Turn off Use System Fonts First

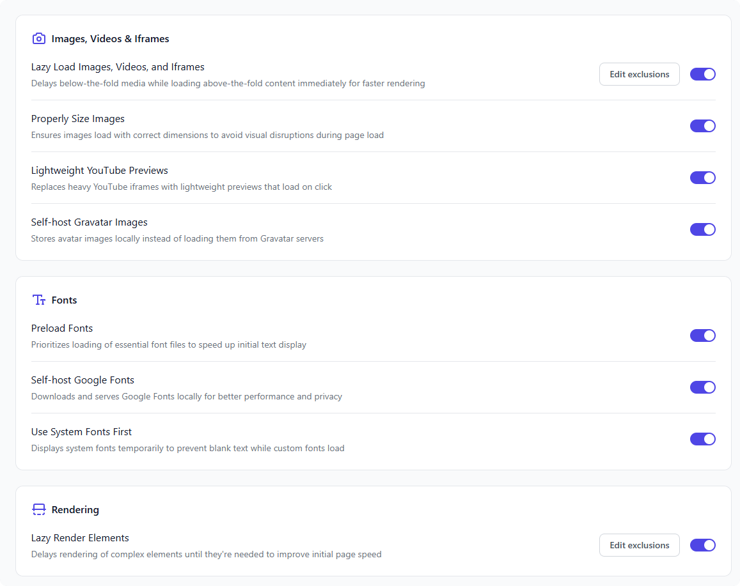tap(702, 439)
